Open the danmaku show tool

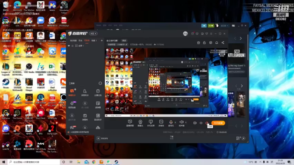[x=85, y=117]
